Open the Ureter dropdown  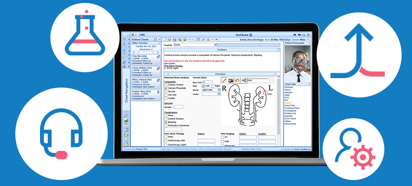[x=219, y=94]
